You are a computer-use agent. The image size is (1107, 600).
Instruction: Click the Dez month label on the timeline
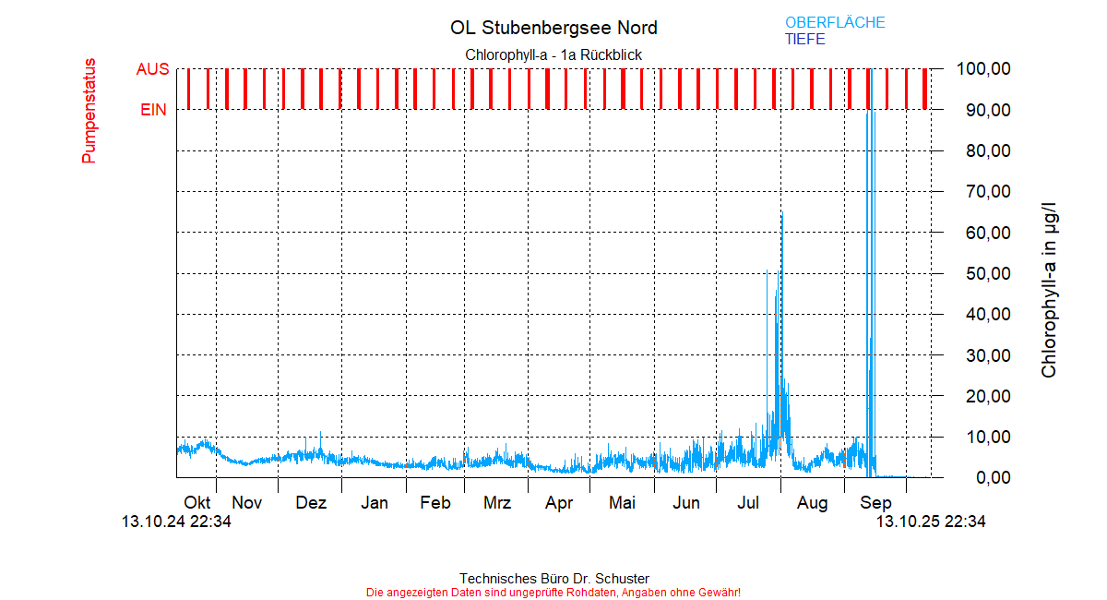coord(311,503)
